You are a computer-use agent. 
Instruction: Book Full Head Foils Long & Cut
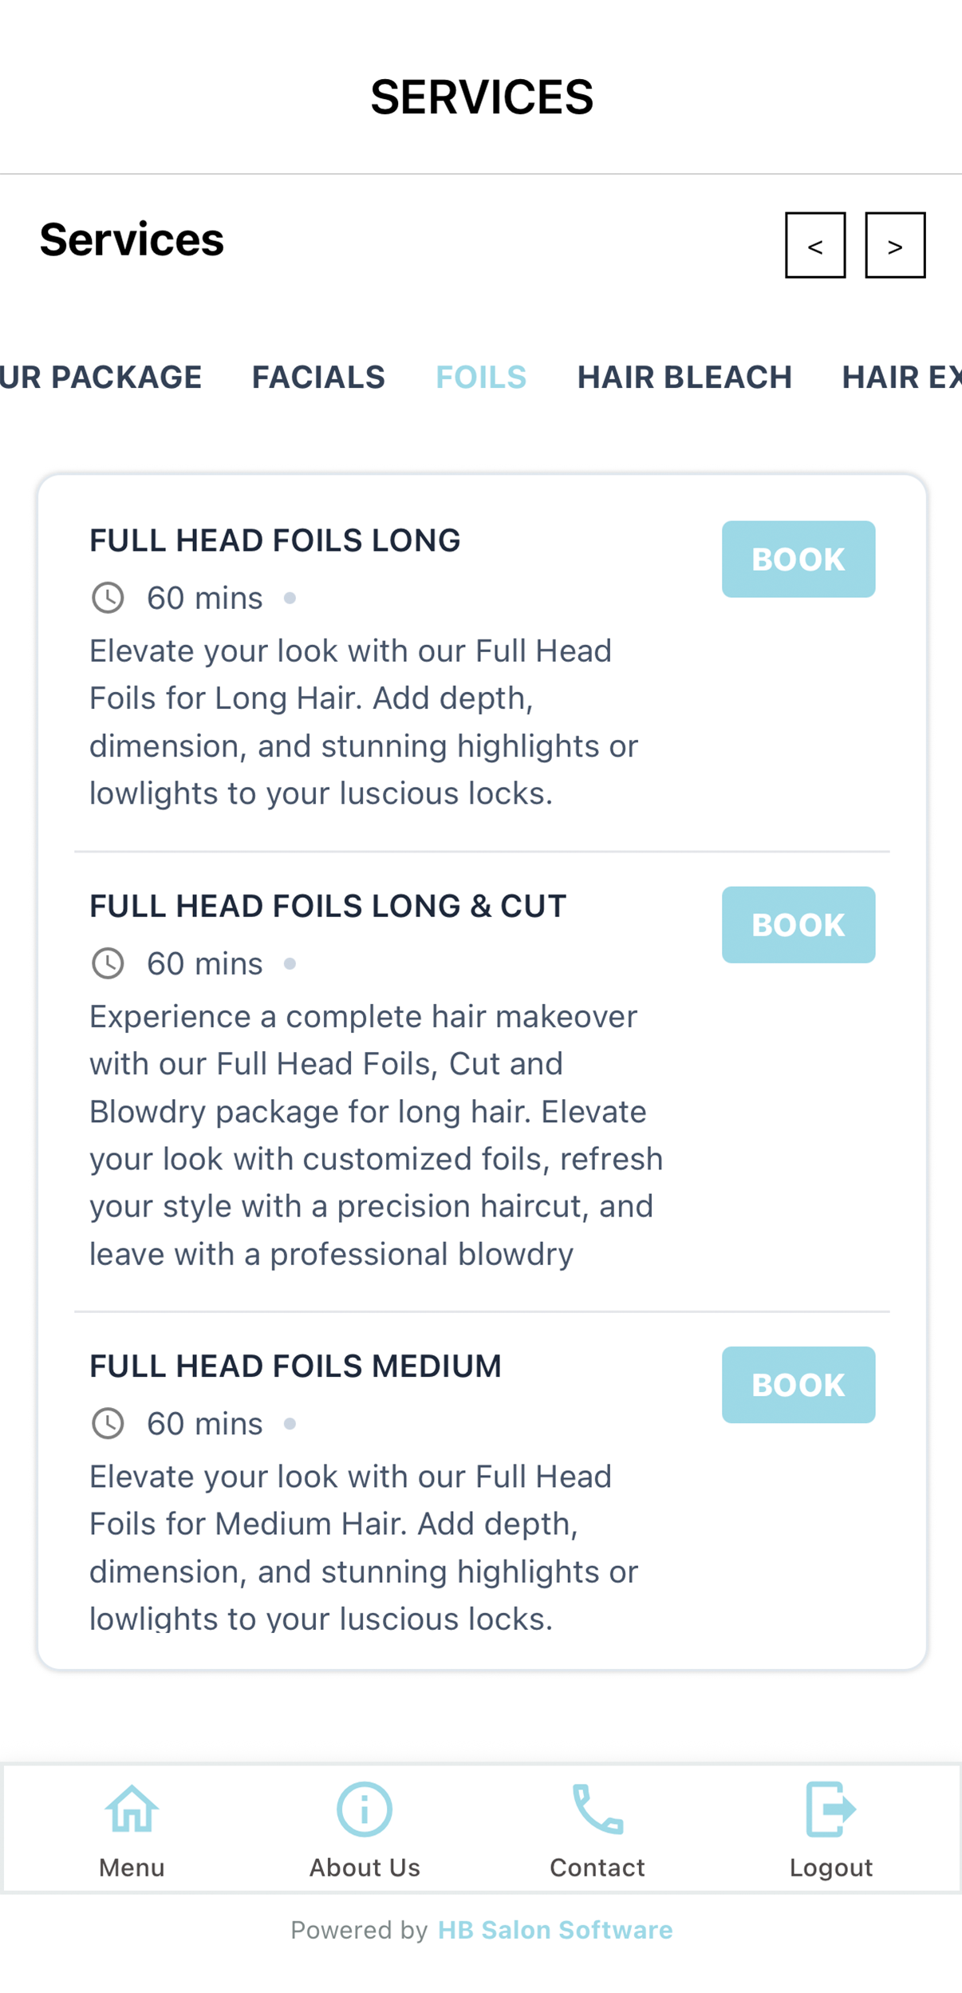click(x=798, y=925)
